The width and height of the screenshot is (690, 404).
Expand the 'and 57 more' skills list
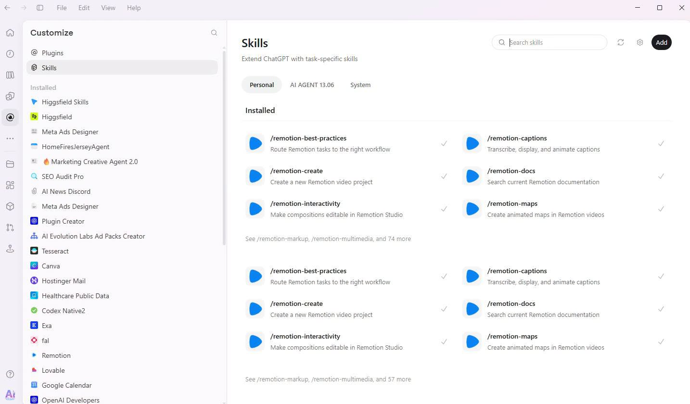[x=328, y=379]
